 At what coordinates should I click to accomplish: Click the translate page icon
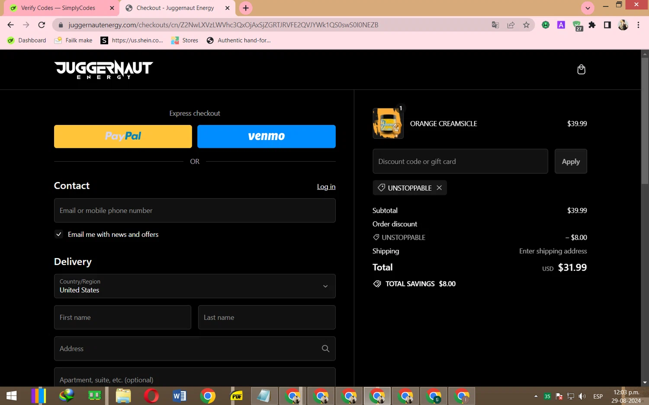495,25
